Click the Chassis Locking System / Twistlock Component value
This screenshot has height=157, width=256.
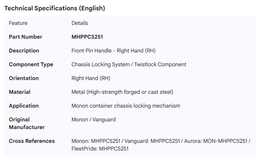pos(129,64)
